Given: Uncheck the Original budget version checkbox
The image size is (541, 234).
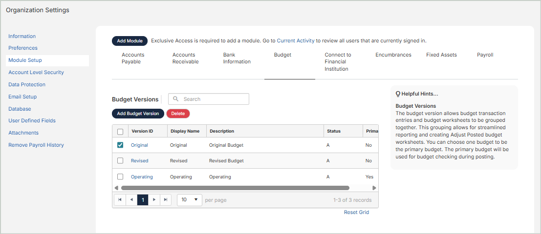Looking at the screenshot, I should click(x=120, y=145).
